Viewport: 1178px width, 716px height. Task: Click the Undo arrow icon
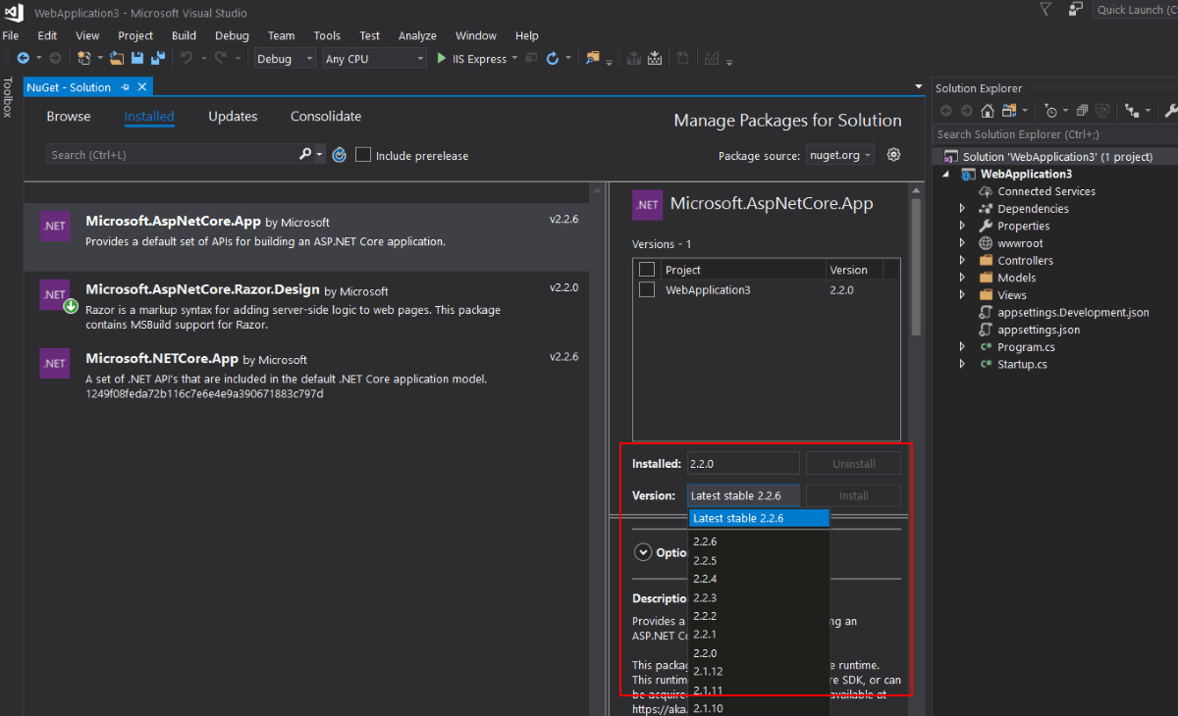point(187,59)
